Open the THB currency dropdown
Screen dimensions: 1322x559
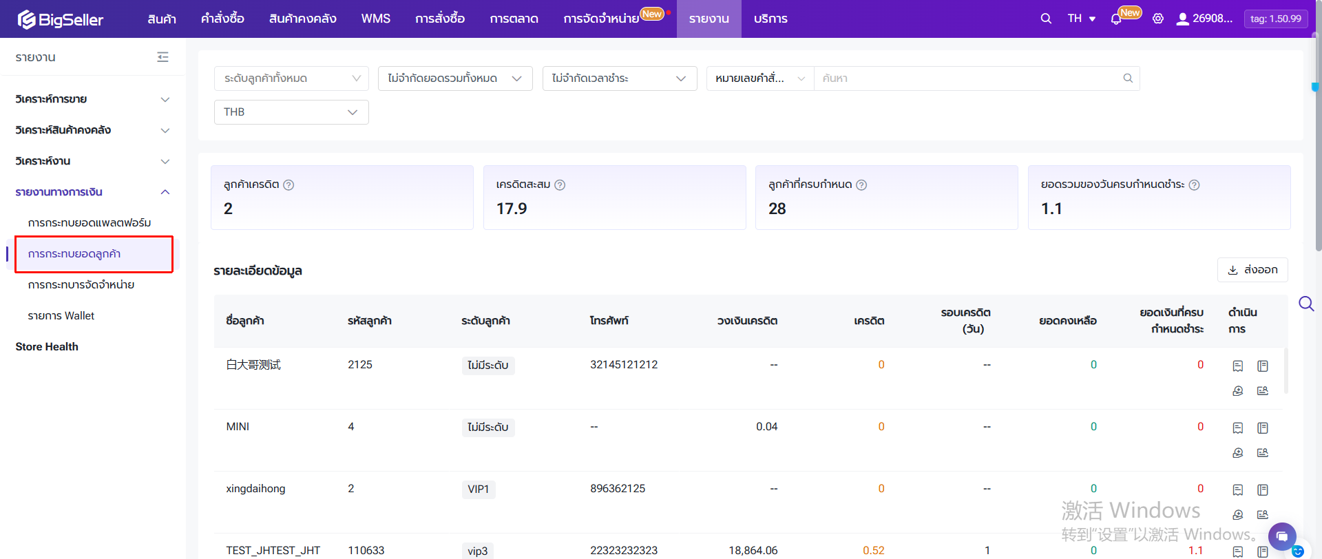(291, 112)
